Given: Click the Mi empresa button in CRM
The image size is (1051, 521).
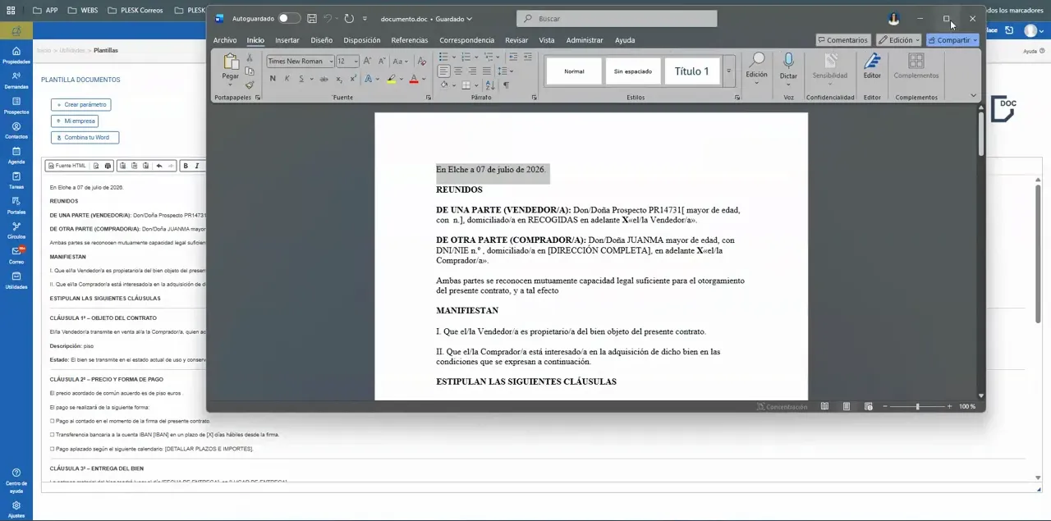Looking at the screenshot, I should [x=74, y=121].
